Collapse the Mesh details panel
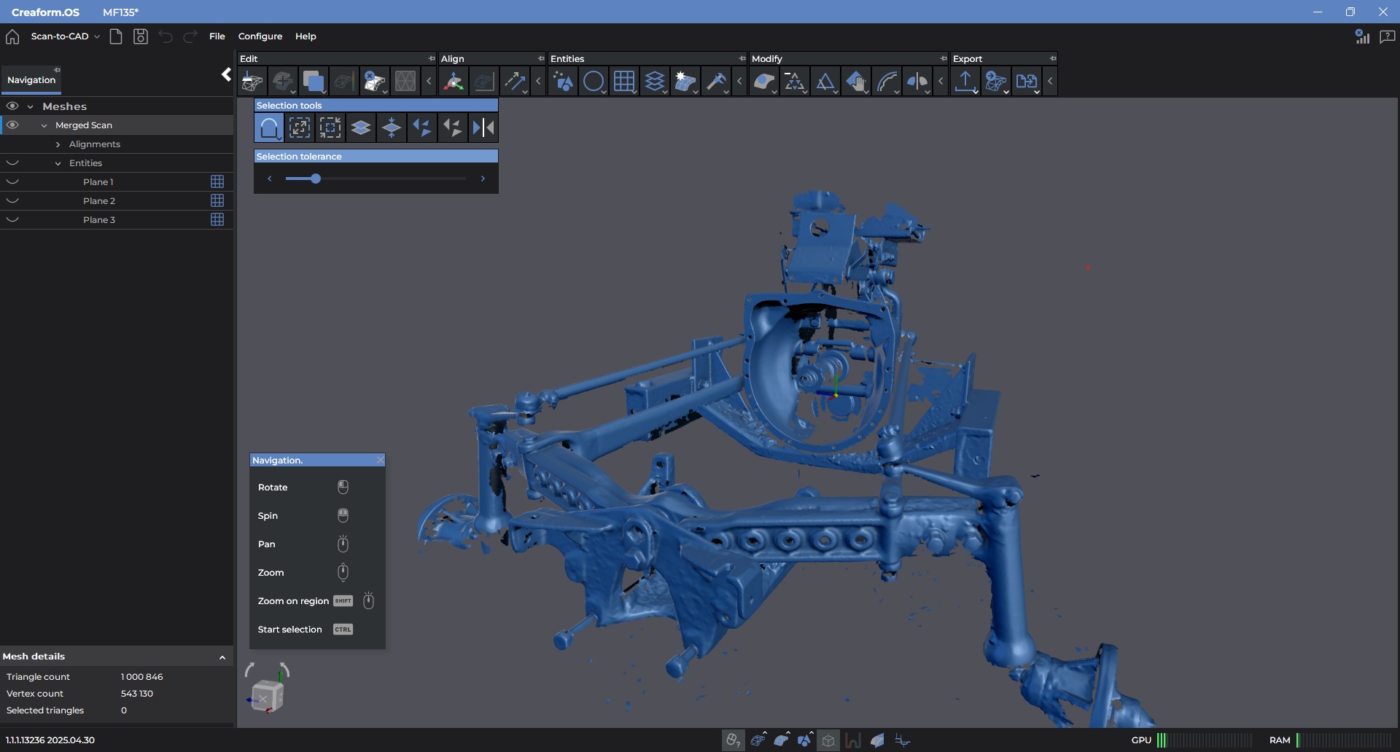The image size is (1400, 752). (222, 657)
